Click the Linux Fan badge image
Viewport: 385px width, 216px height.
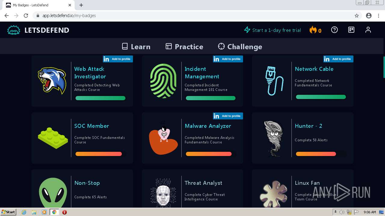[x=273, y=194]
